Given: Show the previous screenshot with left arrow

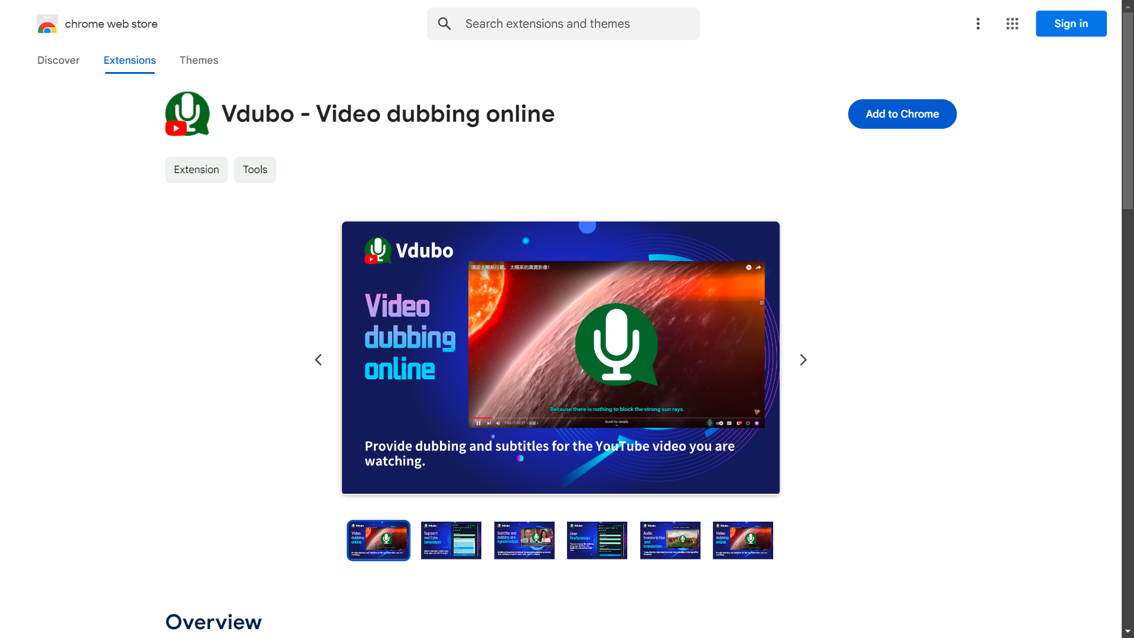Looking at the screenshot, I should 318,360.
